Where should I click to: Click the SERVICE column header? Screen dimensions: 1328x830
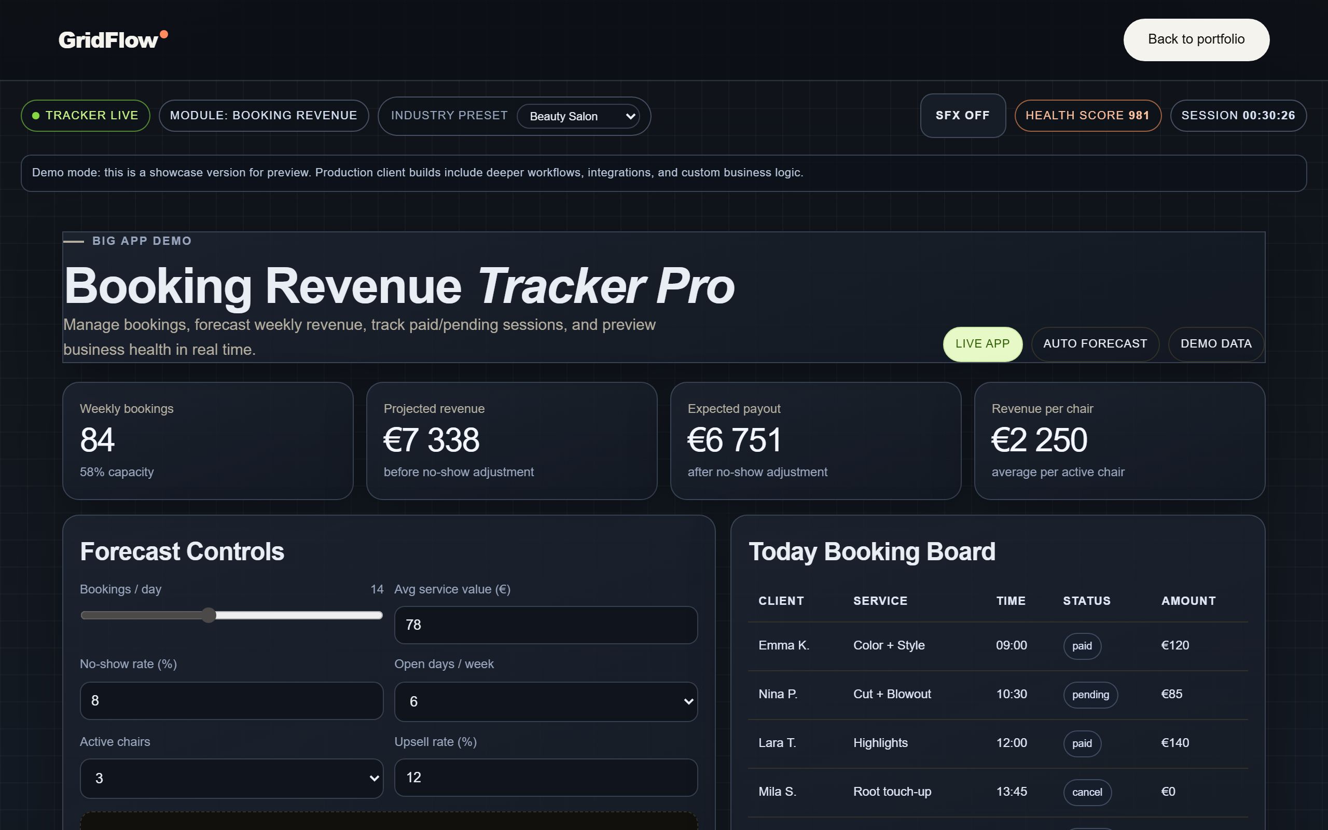pos(880,601)
